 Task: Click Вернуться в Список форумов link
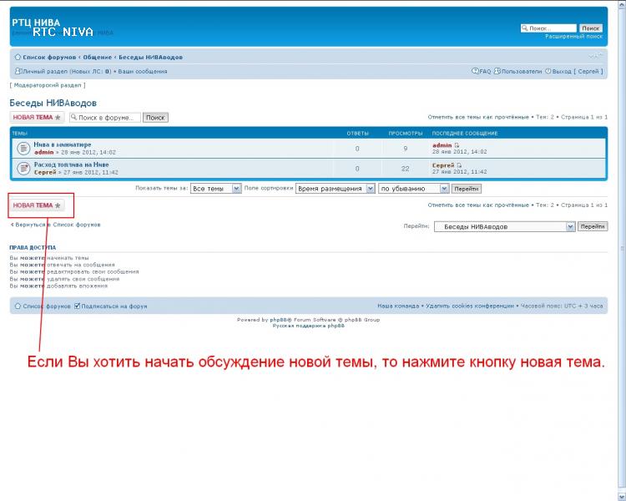point(55,225)
